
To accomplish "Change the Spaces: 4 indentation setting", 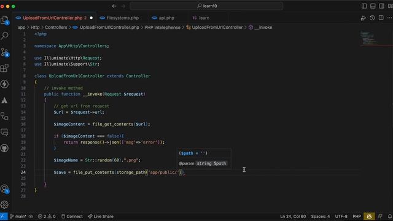I will [x=321, y=217].
